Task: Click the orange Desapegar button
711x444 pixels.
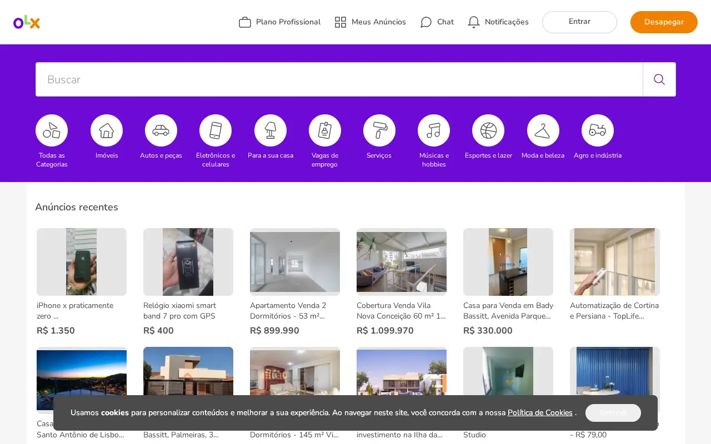Action: [x=664, y=22]
